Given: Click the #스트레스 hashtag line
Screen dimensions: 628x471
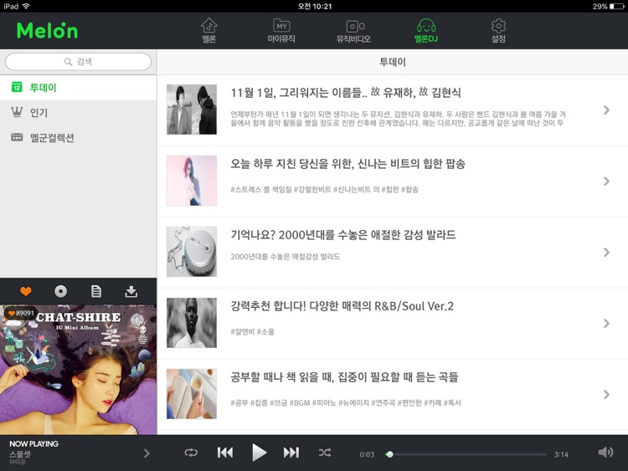Looking at the screenshot, I should click(x=324, y=189).
